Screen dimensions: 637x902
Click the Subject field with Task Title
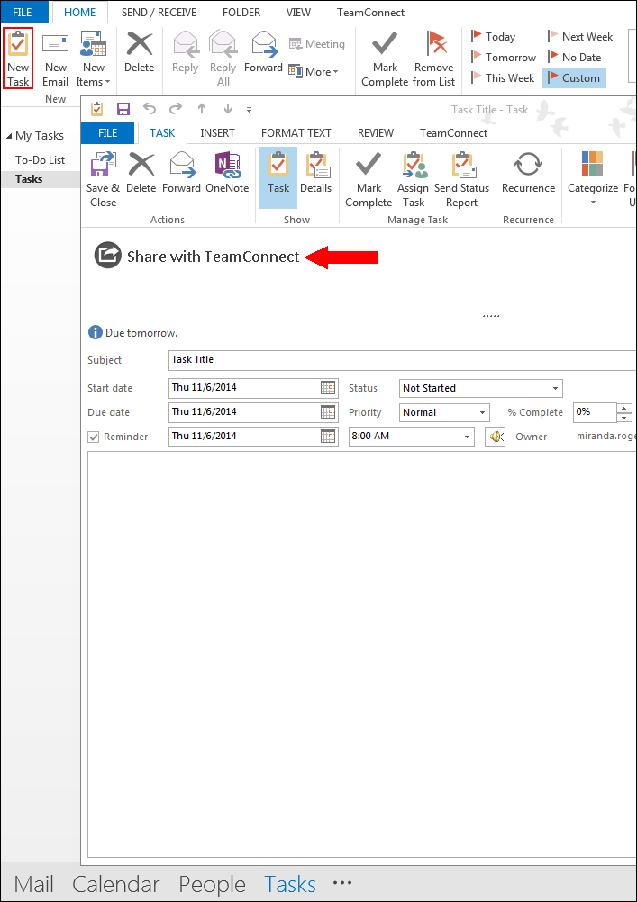click(402, 360)
